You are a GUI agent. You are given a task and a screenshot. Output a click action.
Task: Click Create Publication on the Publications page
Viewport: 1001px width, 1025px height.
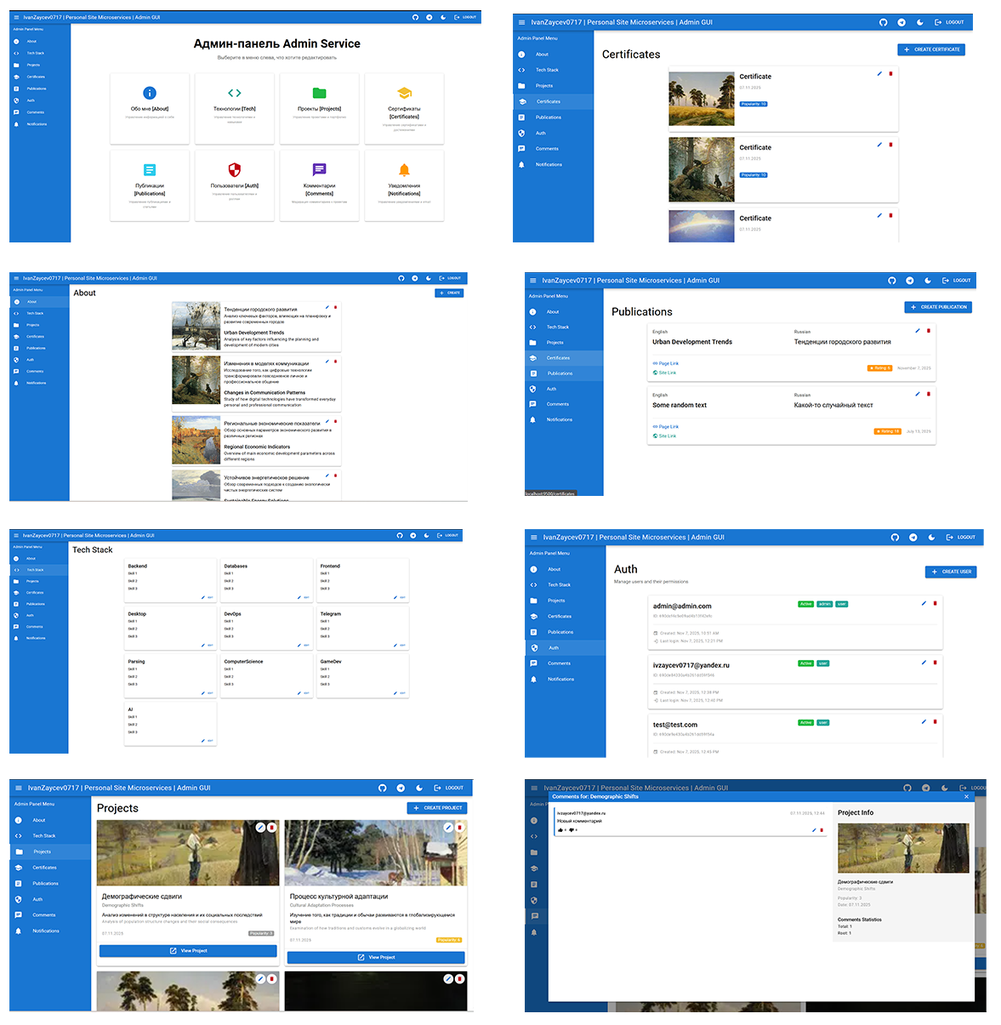[x=938, y=307]
